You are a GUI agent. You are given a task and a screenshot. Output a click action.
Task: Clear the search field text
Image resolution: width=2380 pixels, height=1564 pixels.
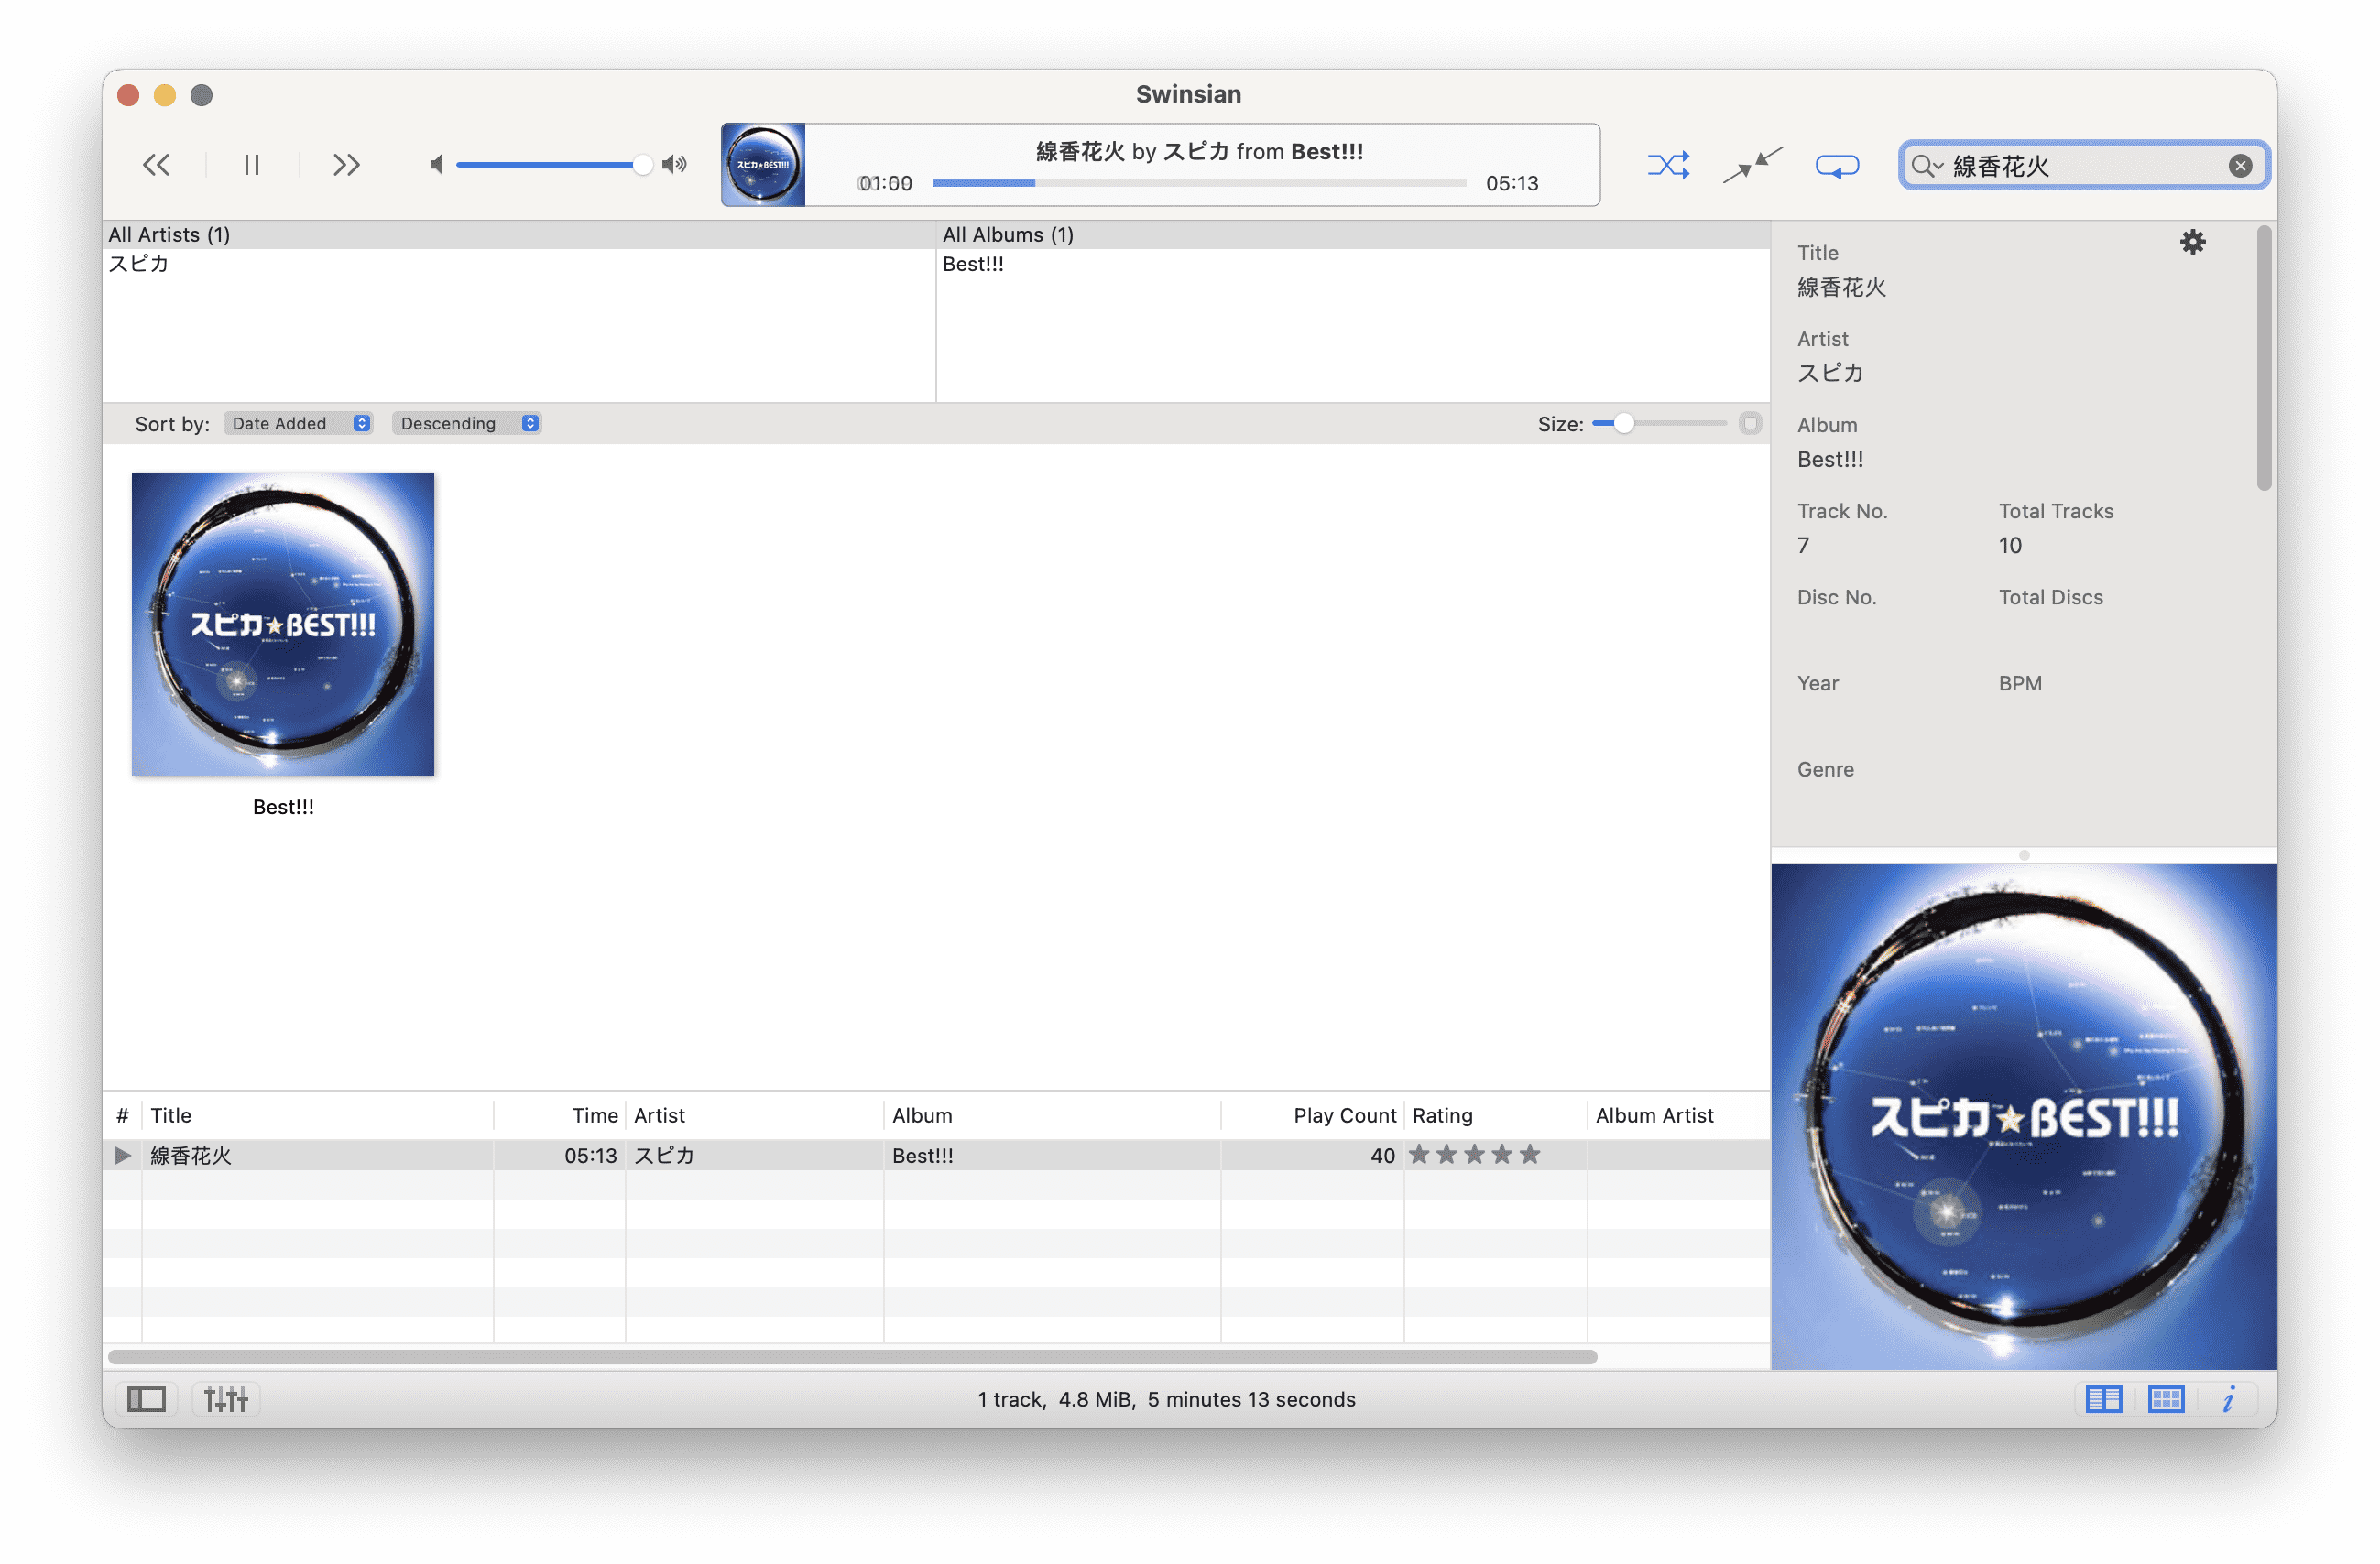(x=2240, y=165)
